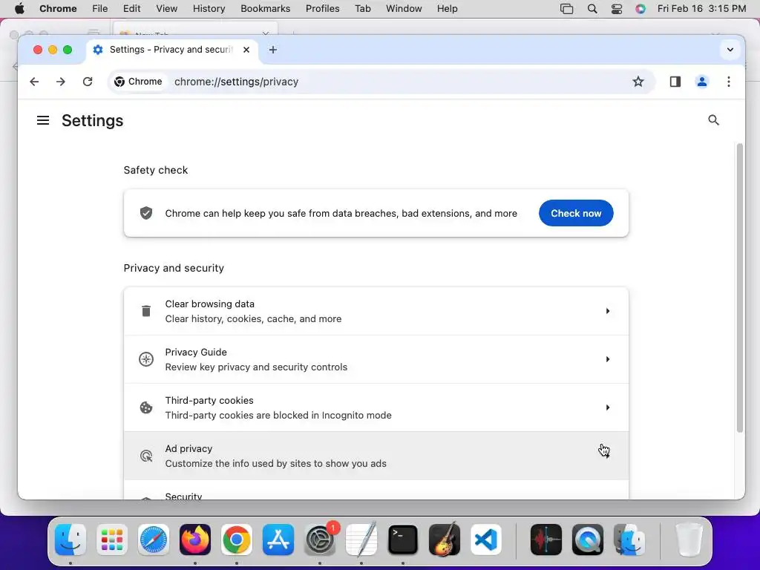Open Chrome's three-dot menu
This screenshot has height=570, width=760.
tap(729, 82)
